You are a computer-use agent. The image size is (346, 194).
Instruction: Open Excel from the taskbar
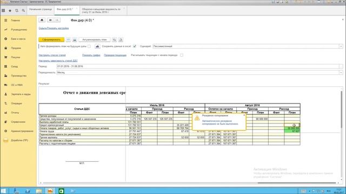pos(61,191)
